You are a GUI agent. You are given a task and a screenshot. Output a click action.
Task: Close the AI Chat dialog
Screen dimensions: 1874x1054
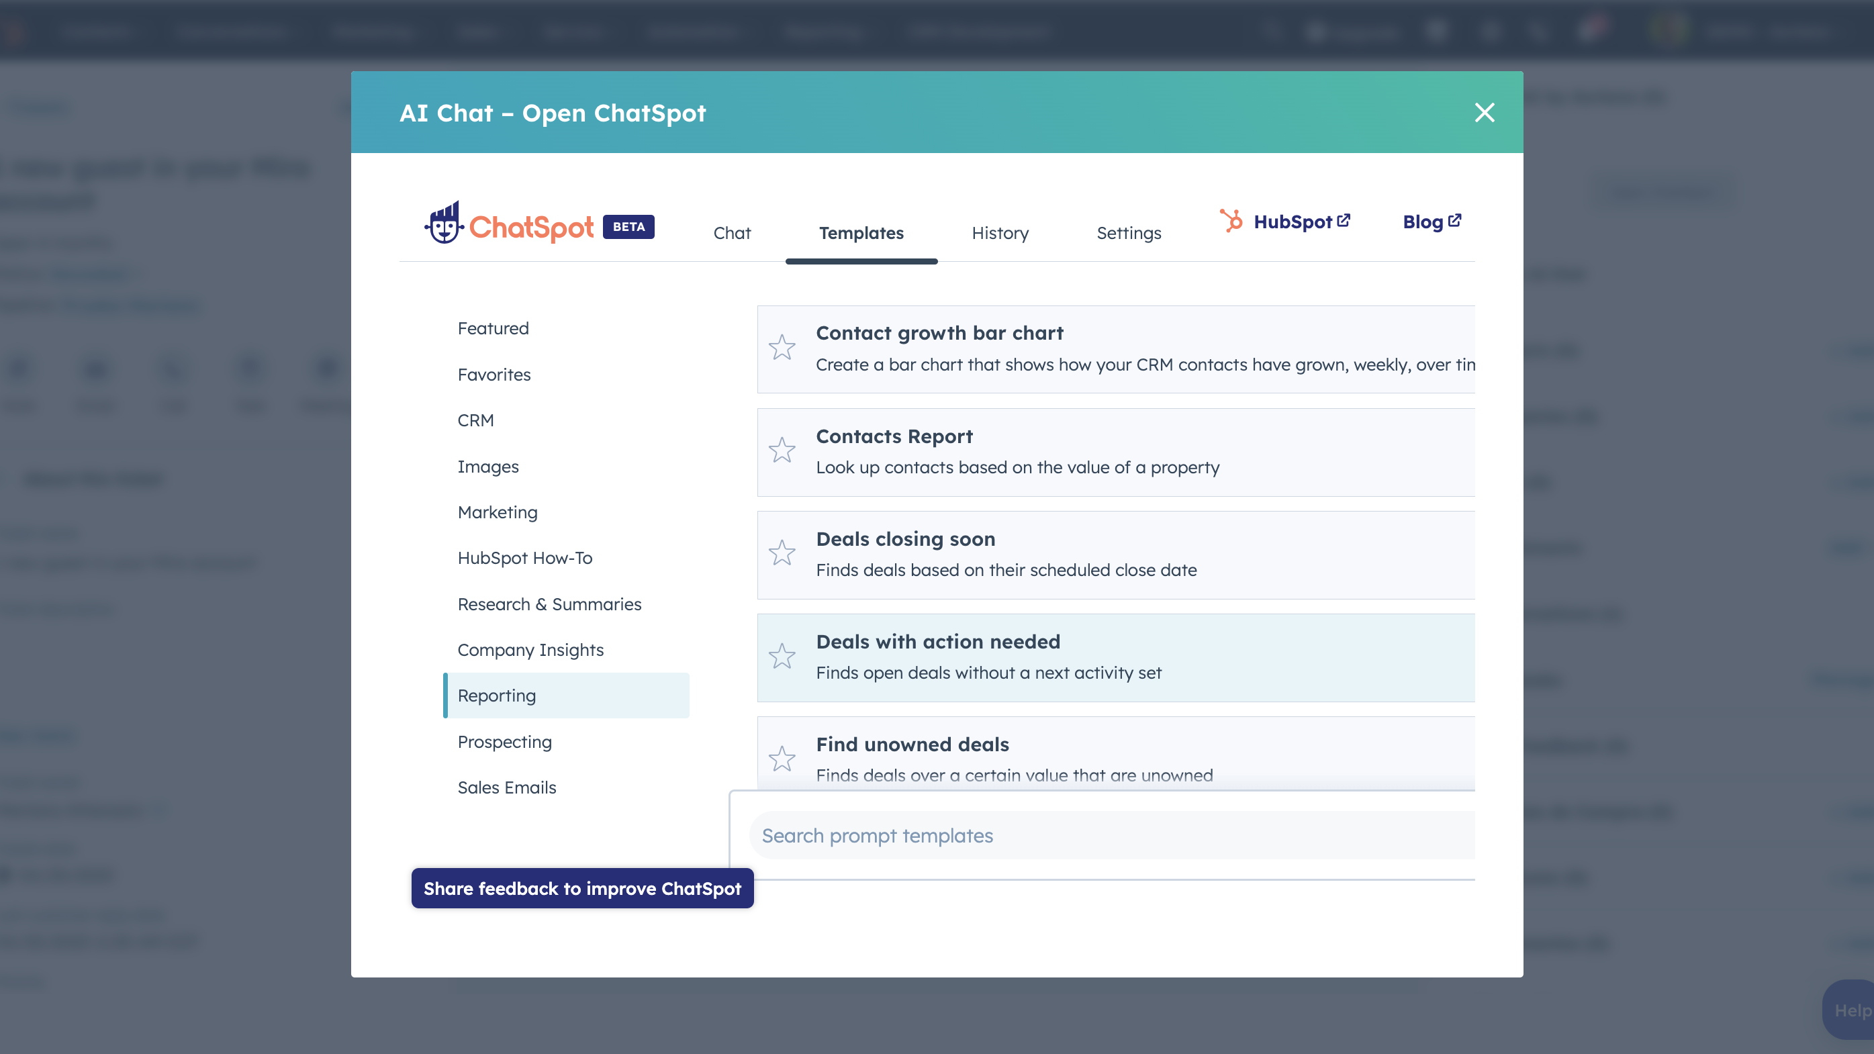point(1484,113)
